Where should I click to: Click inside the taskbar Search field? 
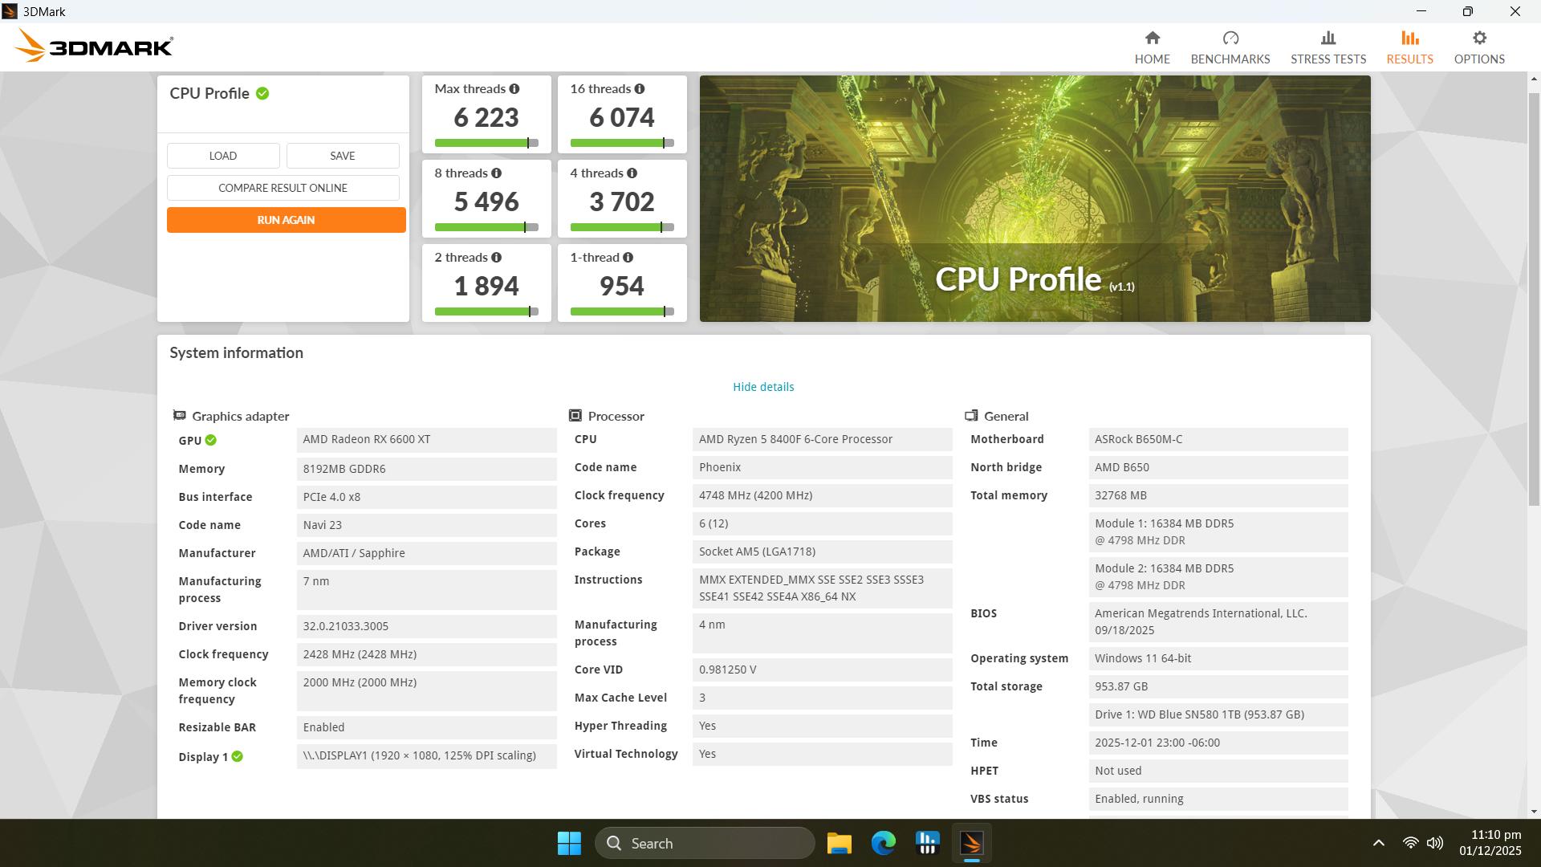(705, 843)
